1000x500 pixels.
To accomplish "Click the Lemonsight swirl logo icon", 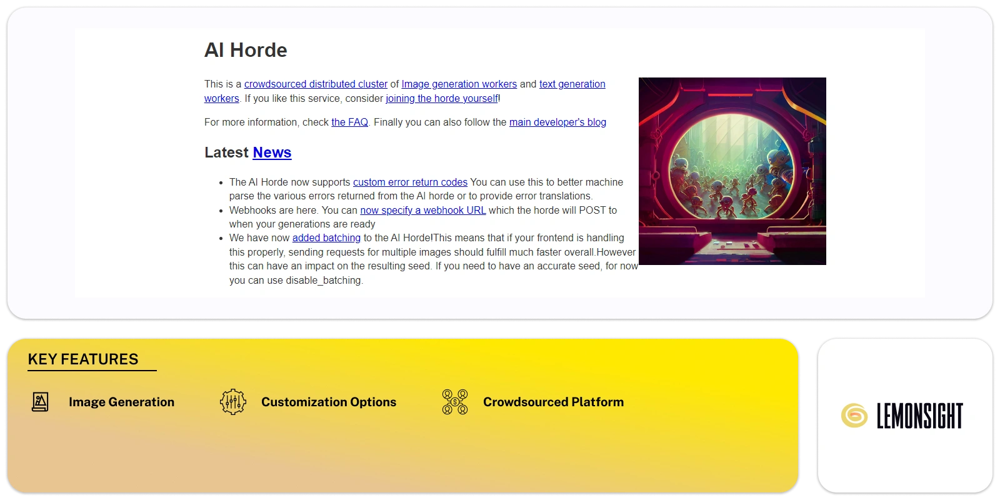I will point(854,416).
